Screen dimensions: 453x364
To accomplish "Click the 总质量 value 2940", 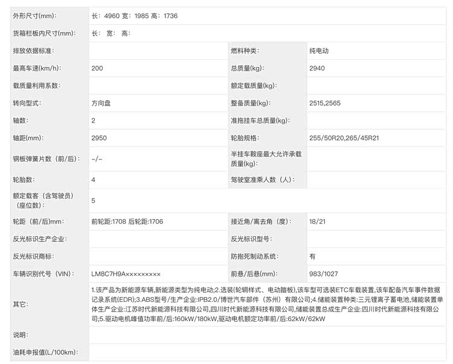I will [x=316, y=68].
